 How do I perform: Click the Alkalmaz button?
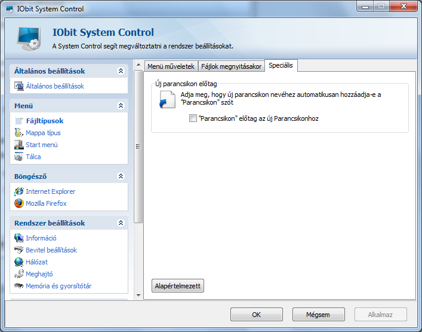pyautogui.click(x=381, y=315)
